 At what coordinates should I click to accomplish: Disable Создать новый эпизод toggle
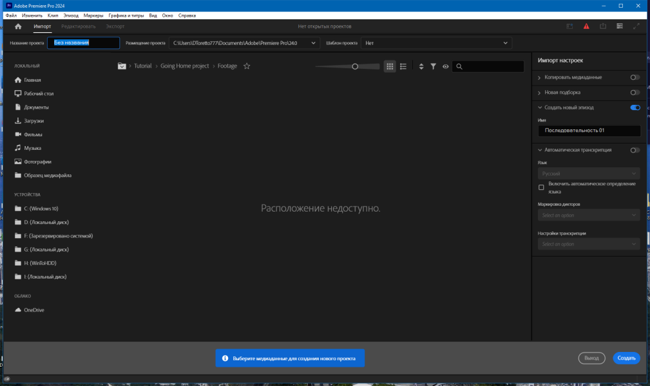[x=635, y=107]
